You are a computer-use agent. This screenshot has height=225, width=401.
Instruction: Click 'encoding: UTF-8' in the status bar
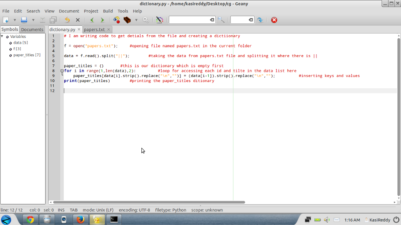point(134,210)
